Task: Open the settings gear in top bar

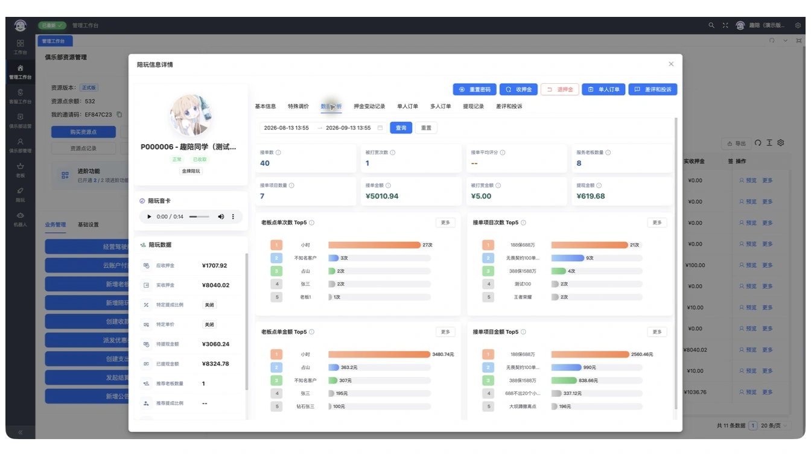Action: point(798,25)
